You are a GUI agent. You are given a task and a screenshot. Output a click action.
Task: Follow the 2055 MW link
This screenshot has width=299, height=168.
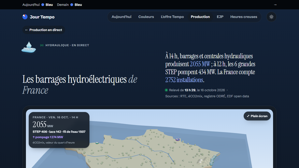pyautogui.click(x=200, y=64)
